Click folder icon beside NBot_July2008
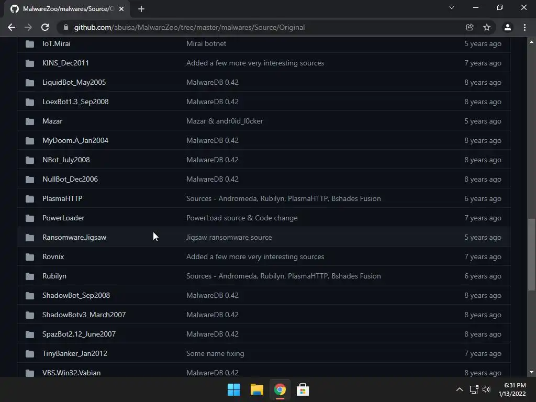 30,160
